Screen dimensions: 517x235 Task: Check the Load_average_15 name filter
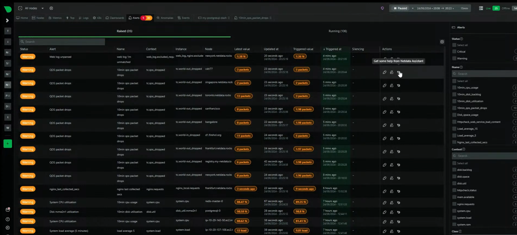(454, 129)
